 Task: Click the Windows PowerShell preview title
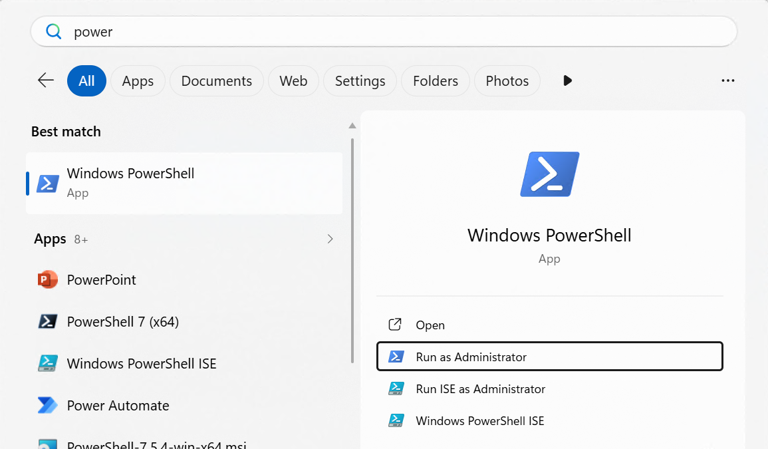pyautogui.click(x=549, y=235)
